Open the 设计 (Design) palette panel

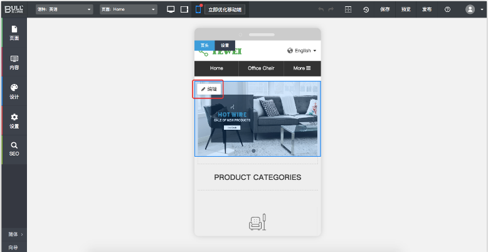point(14,92)
